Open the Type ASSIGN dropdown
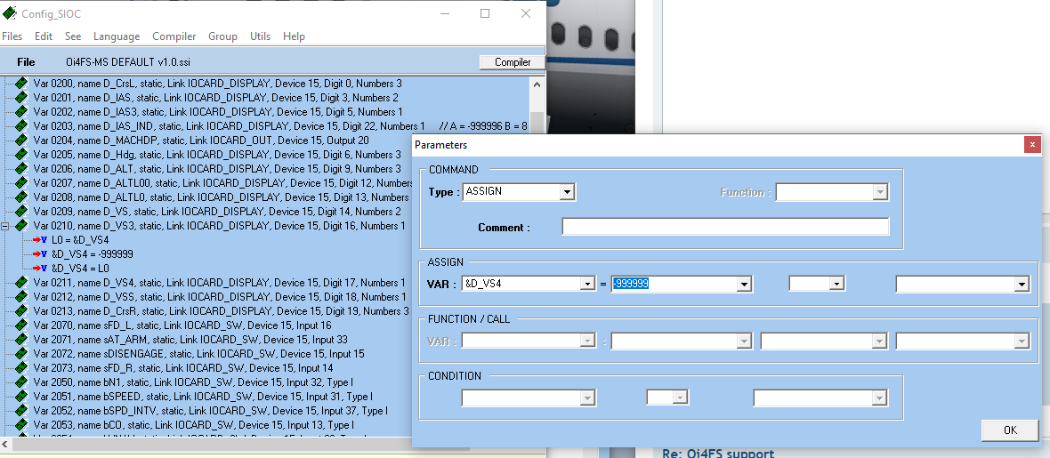 567,192
